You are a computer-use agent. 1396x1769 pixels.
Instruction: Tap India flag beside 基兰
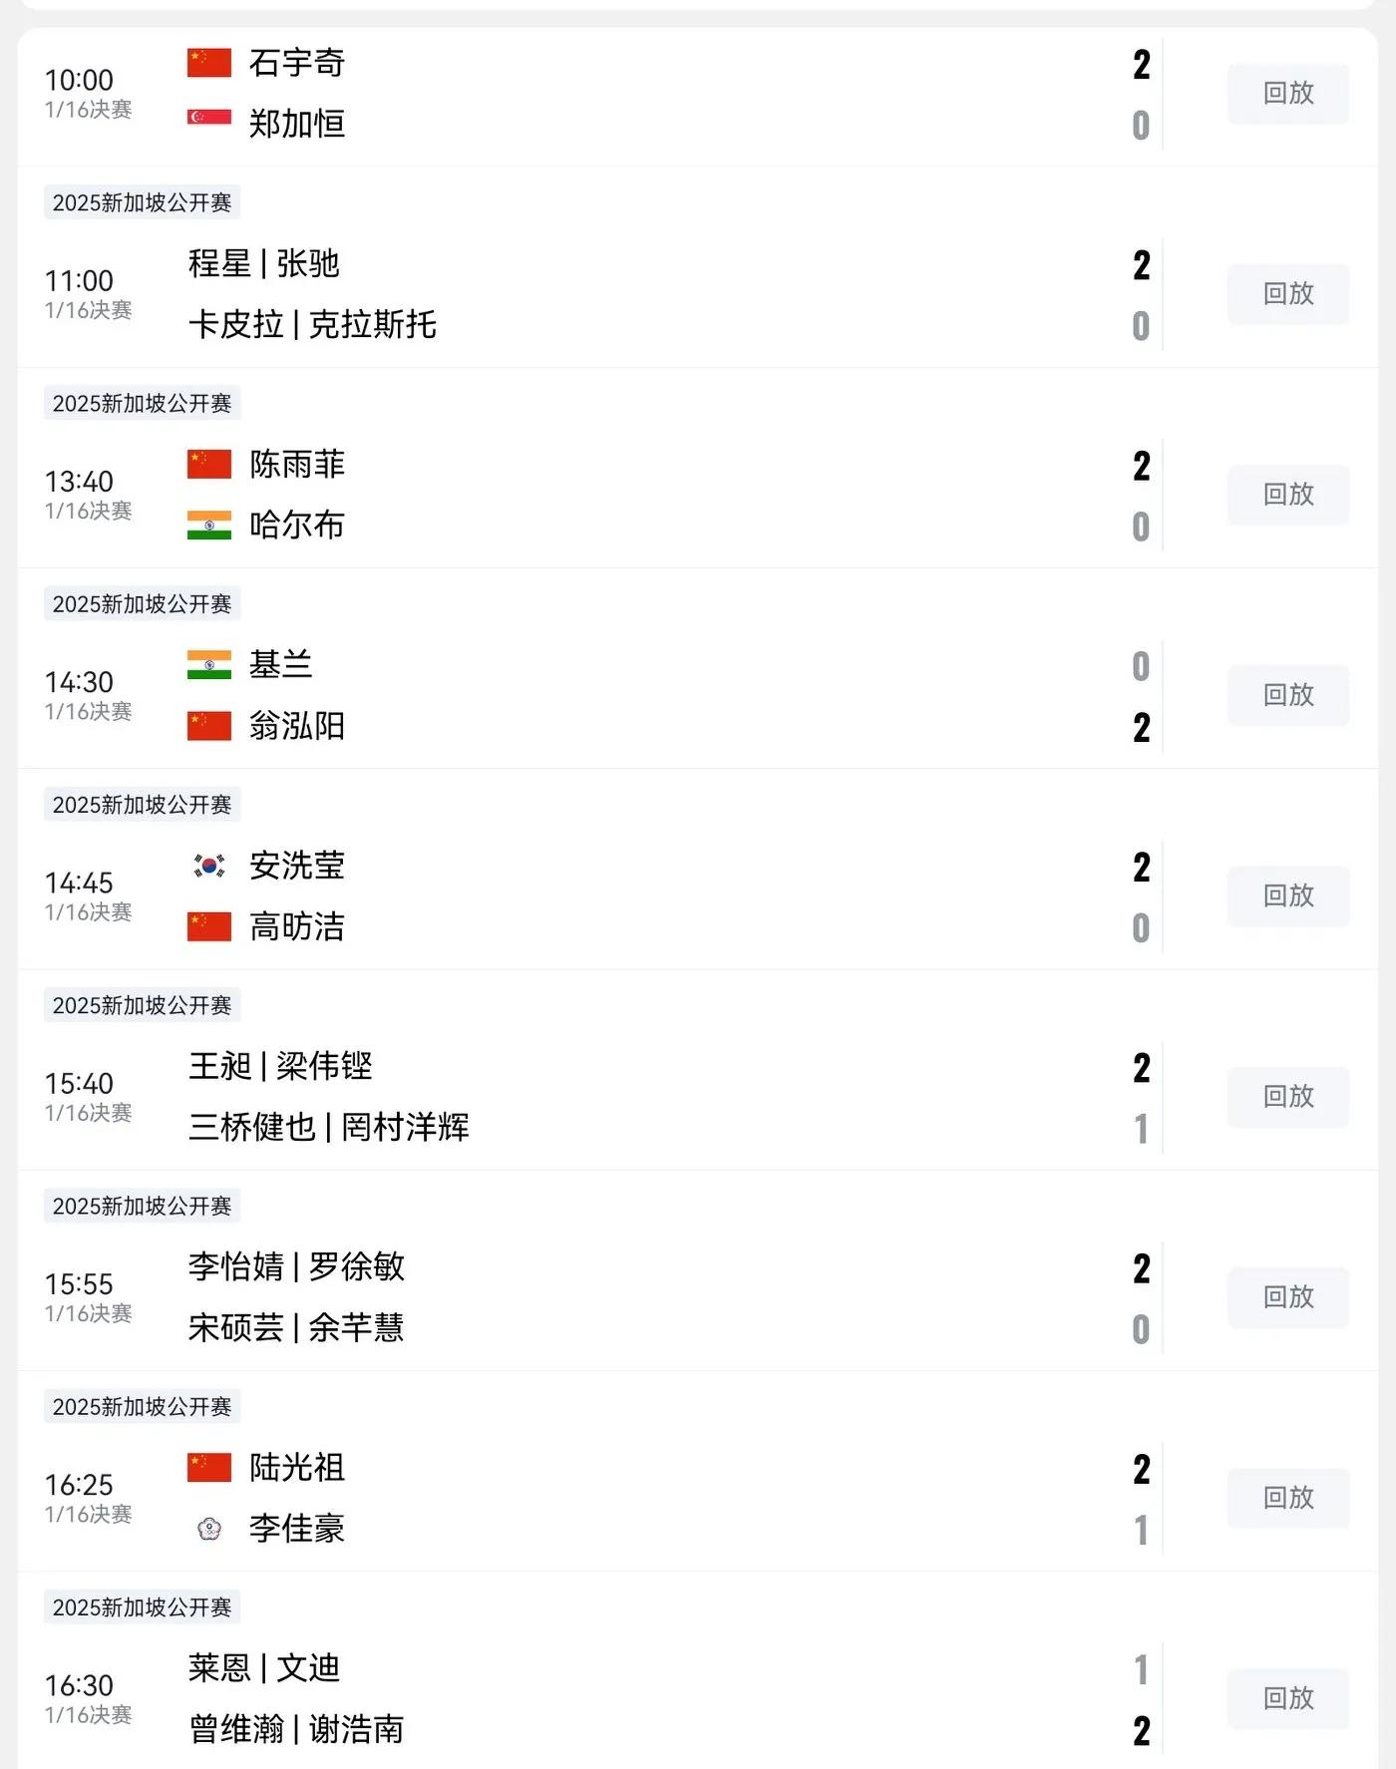209,664
